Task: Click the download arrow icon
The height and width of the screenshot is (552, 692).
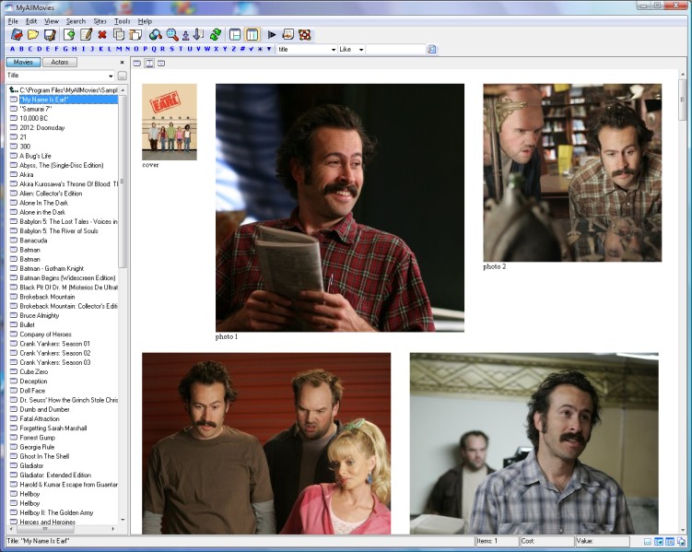Action: click(186, 34)
